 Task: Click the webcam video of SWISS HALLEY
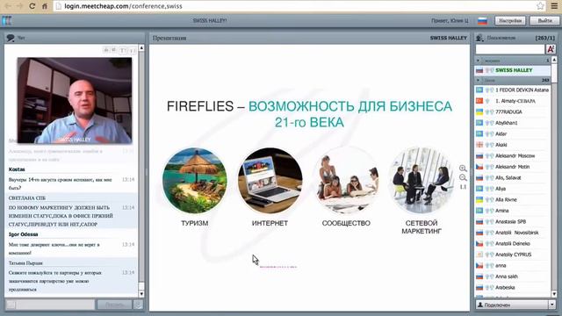pos(75,100)
